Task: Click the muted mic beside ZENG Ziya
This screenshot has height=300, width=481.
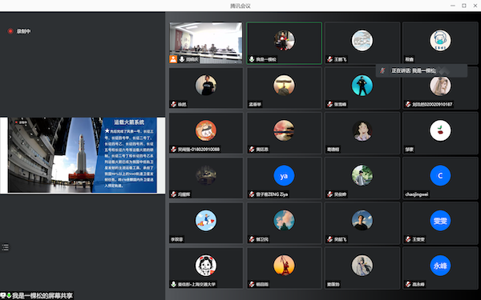Action: pos(252,194)
